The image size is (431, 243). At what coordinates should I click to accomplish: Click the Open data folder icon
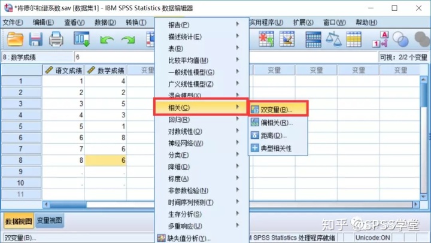click(15, 39)
